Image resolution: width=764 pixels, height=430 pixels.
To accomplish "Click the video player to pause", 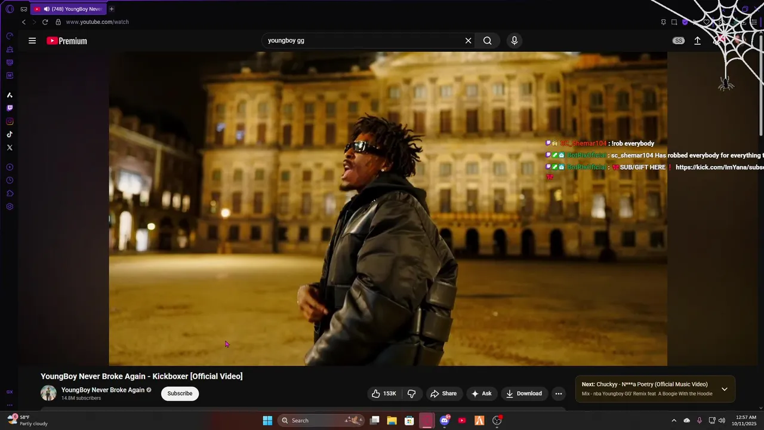I will (x=388, y=208).
